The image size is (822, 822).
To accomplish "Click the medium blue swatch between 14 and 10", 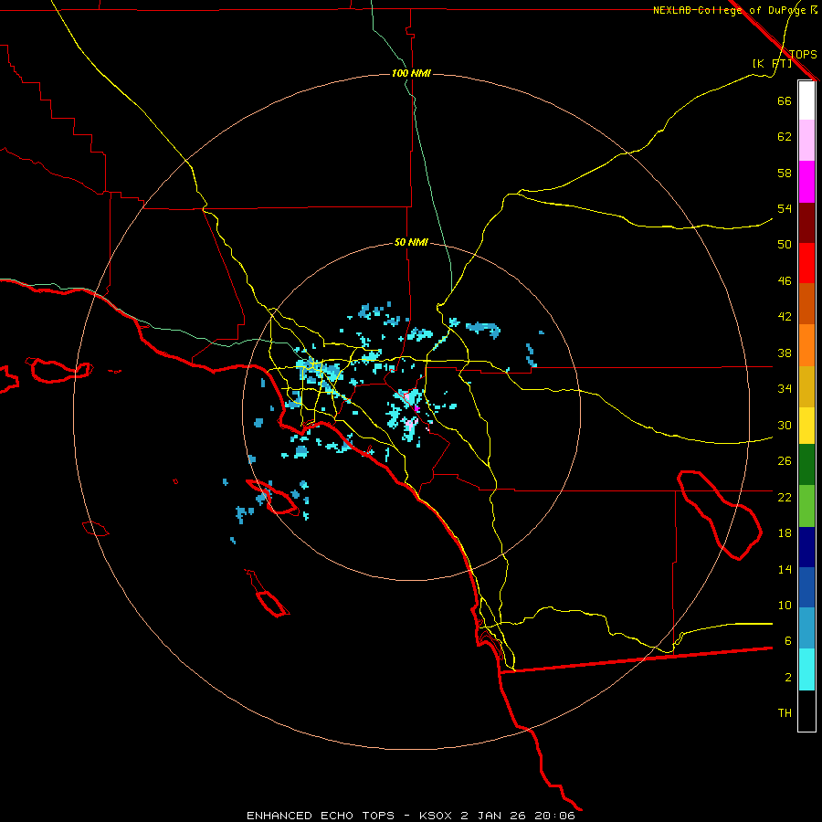I will pyautogui.click(x=806, y=587).
